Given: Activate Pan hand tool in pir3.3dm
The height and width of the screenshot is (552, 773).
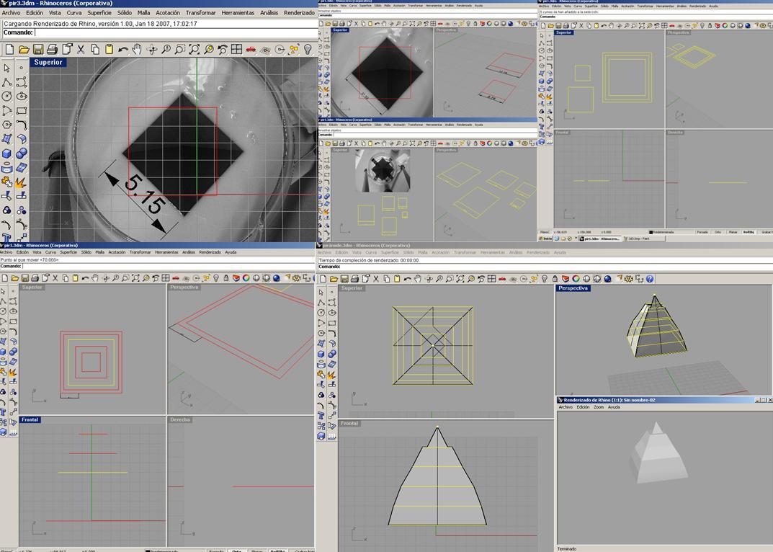Looking at the screenshot, I should pos(137,49).
